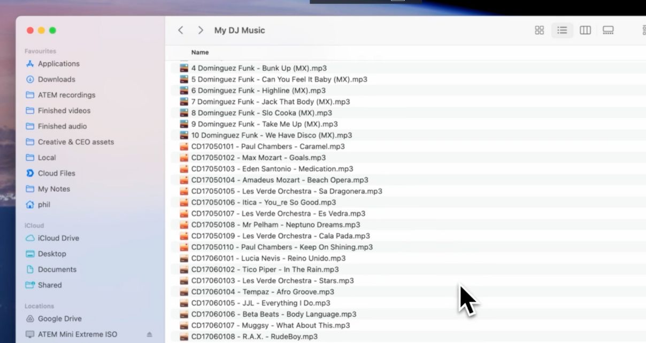Sort by the Name column header
Screen dimensions: 646x343
click(x=200, y=52)
